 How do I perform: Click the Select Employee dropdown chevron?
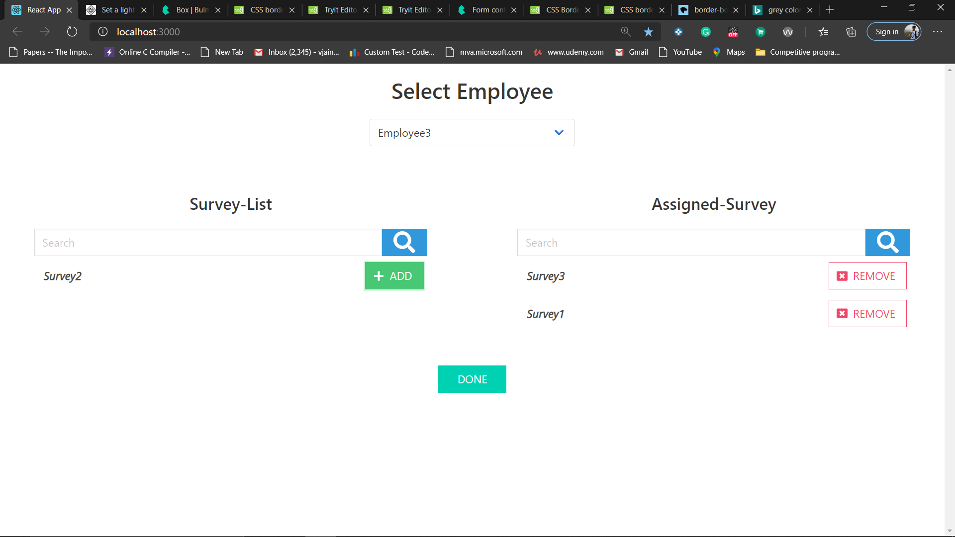point(559,133)
